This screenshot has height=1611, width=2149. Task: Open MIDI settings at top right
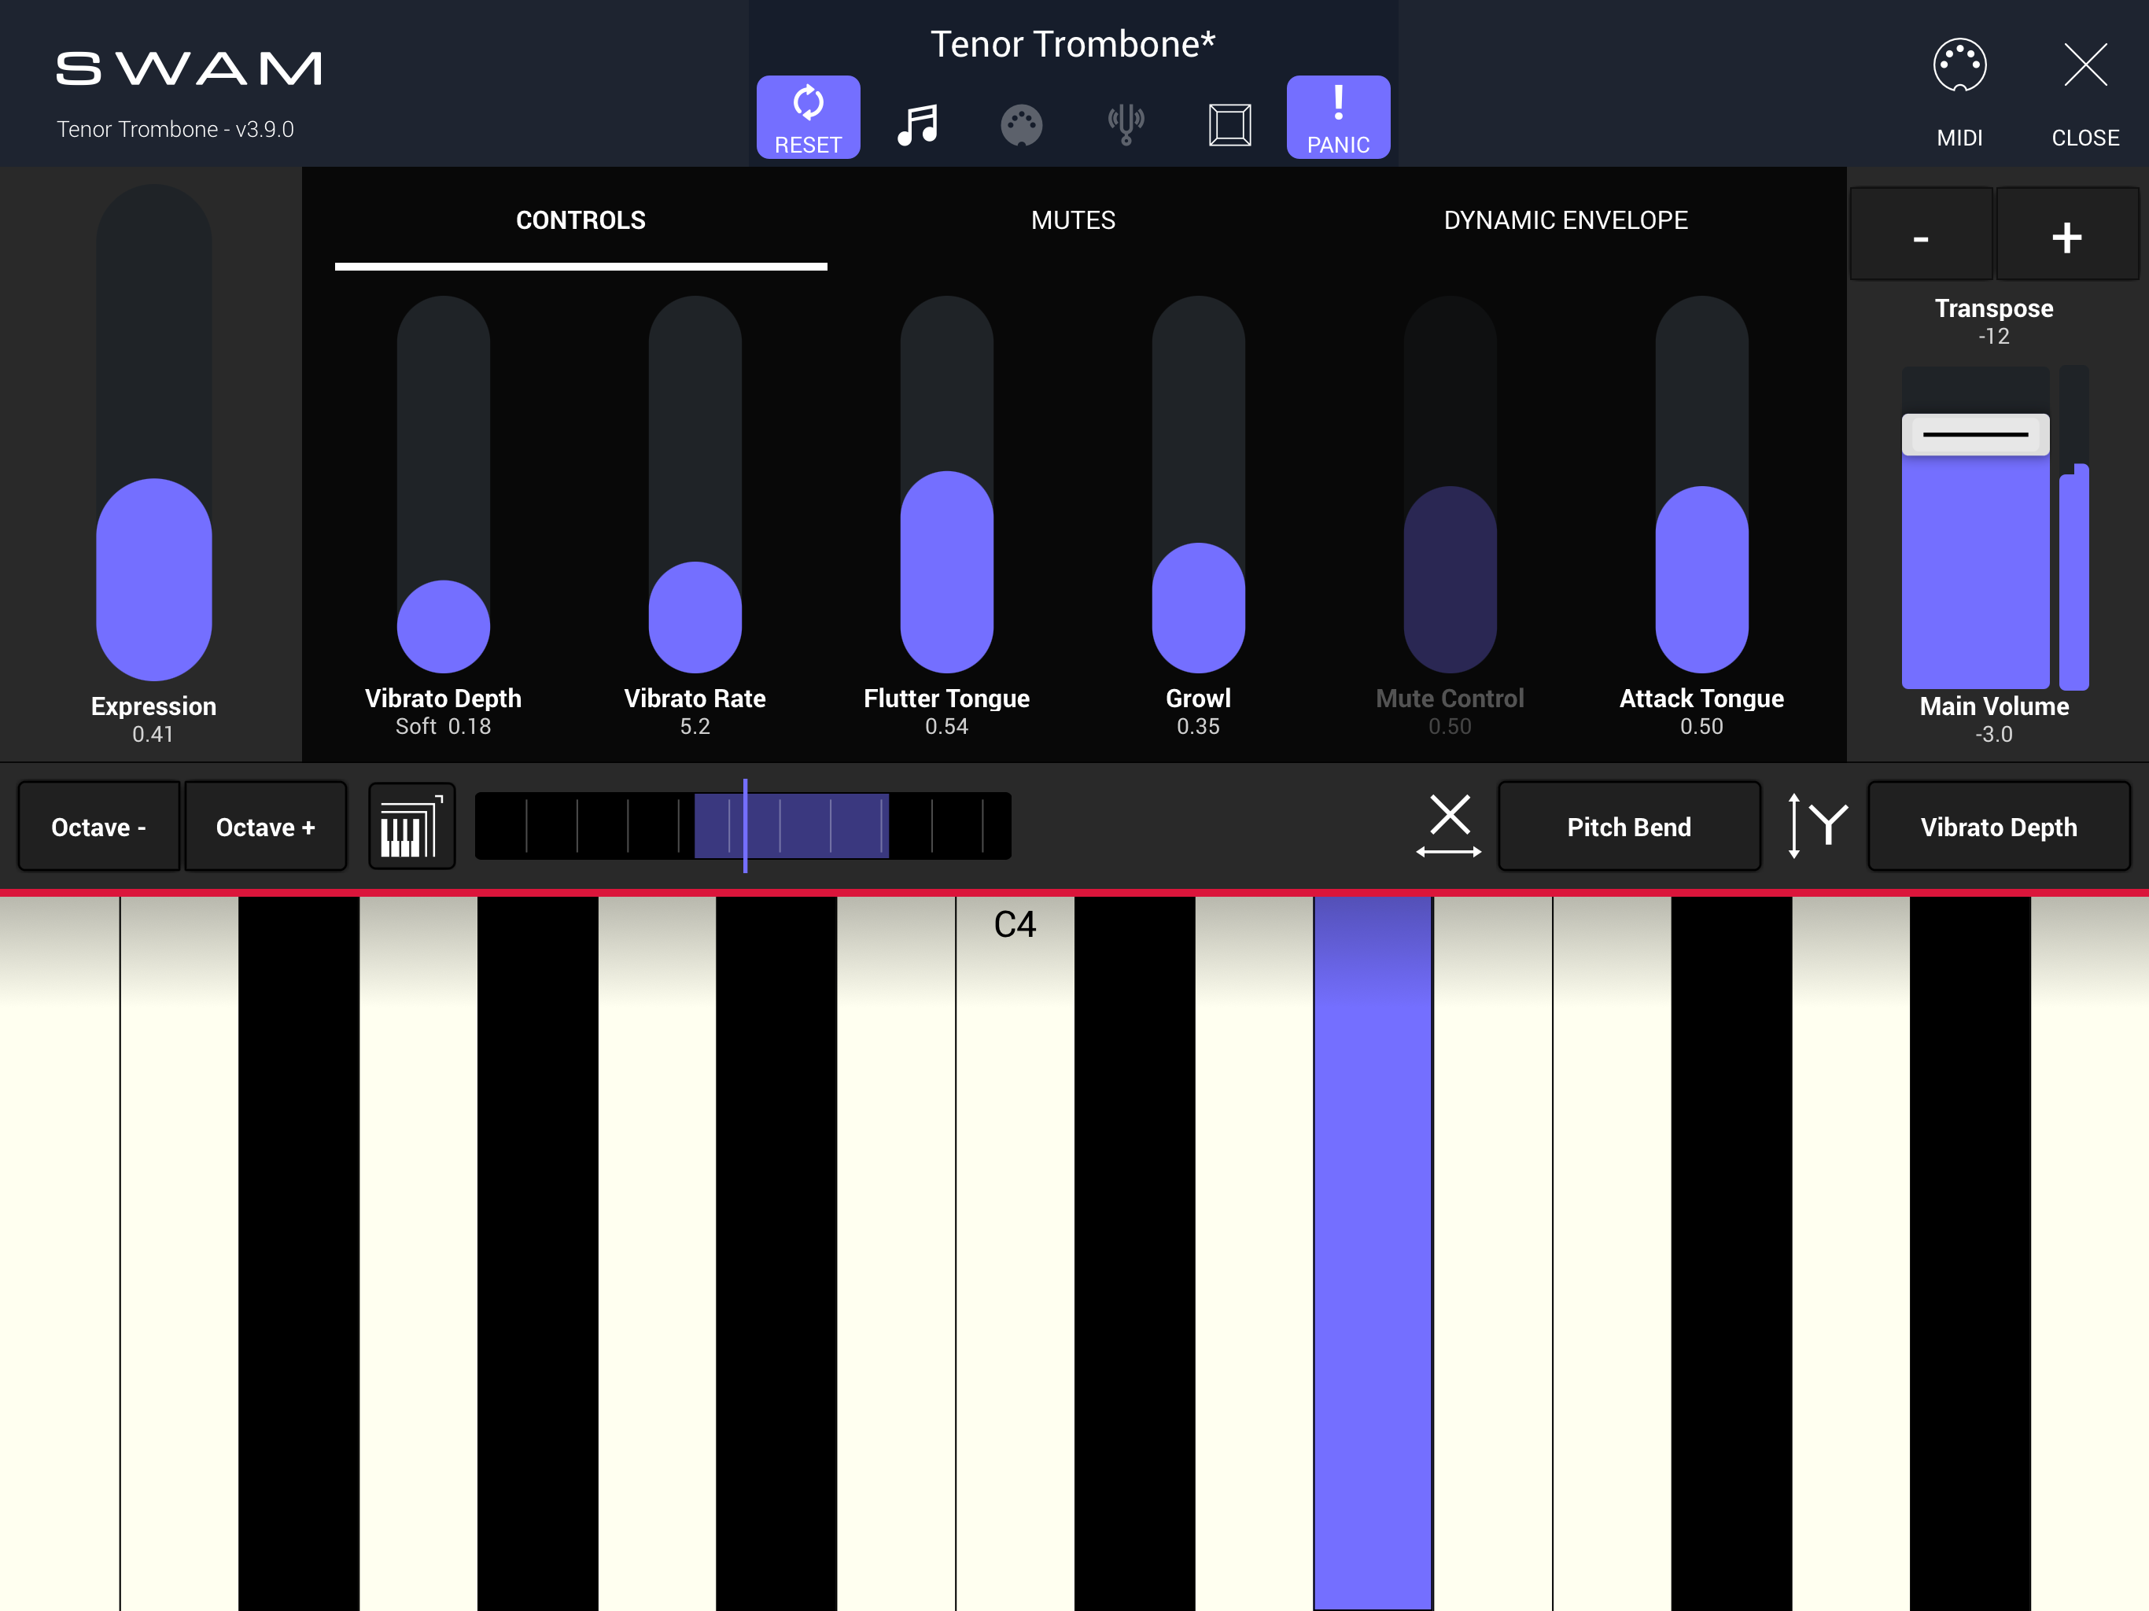(x=1959, y=92)
